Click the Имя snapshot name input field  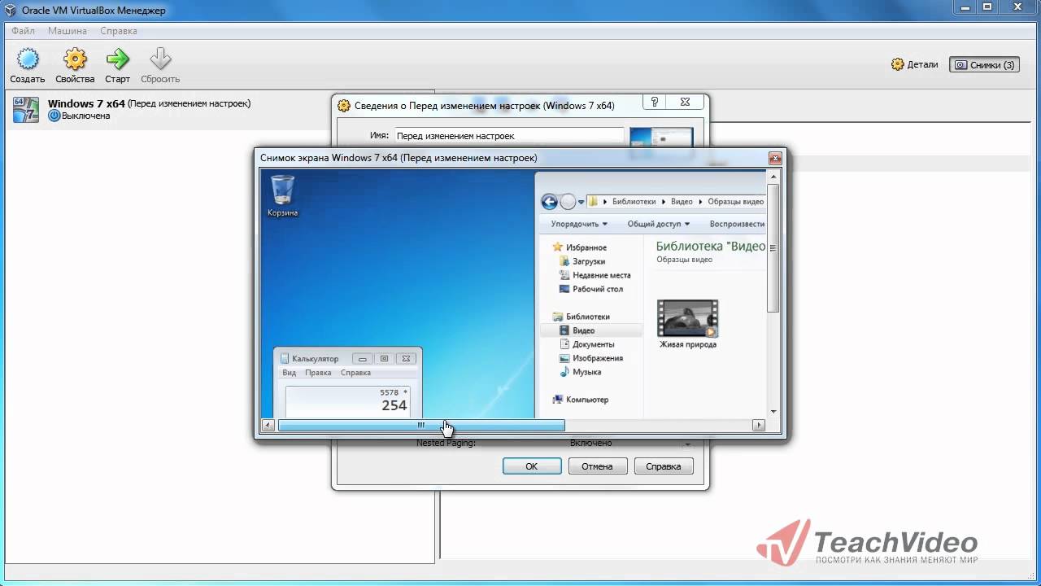tap(509, 136)
